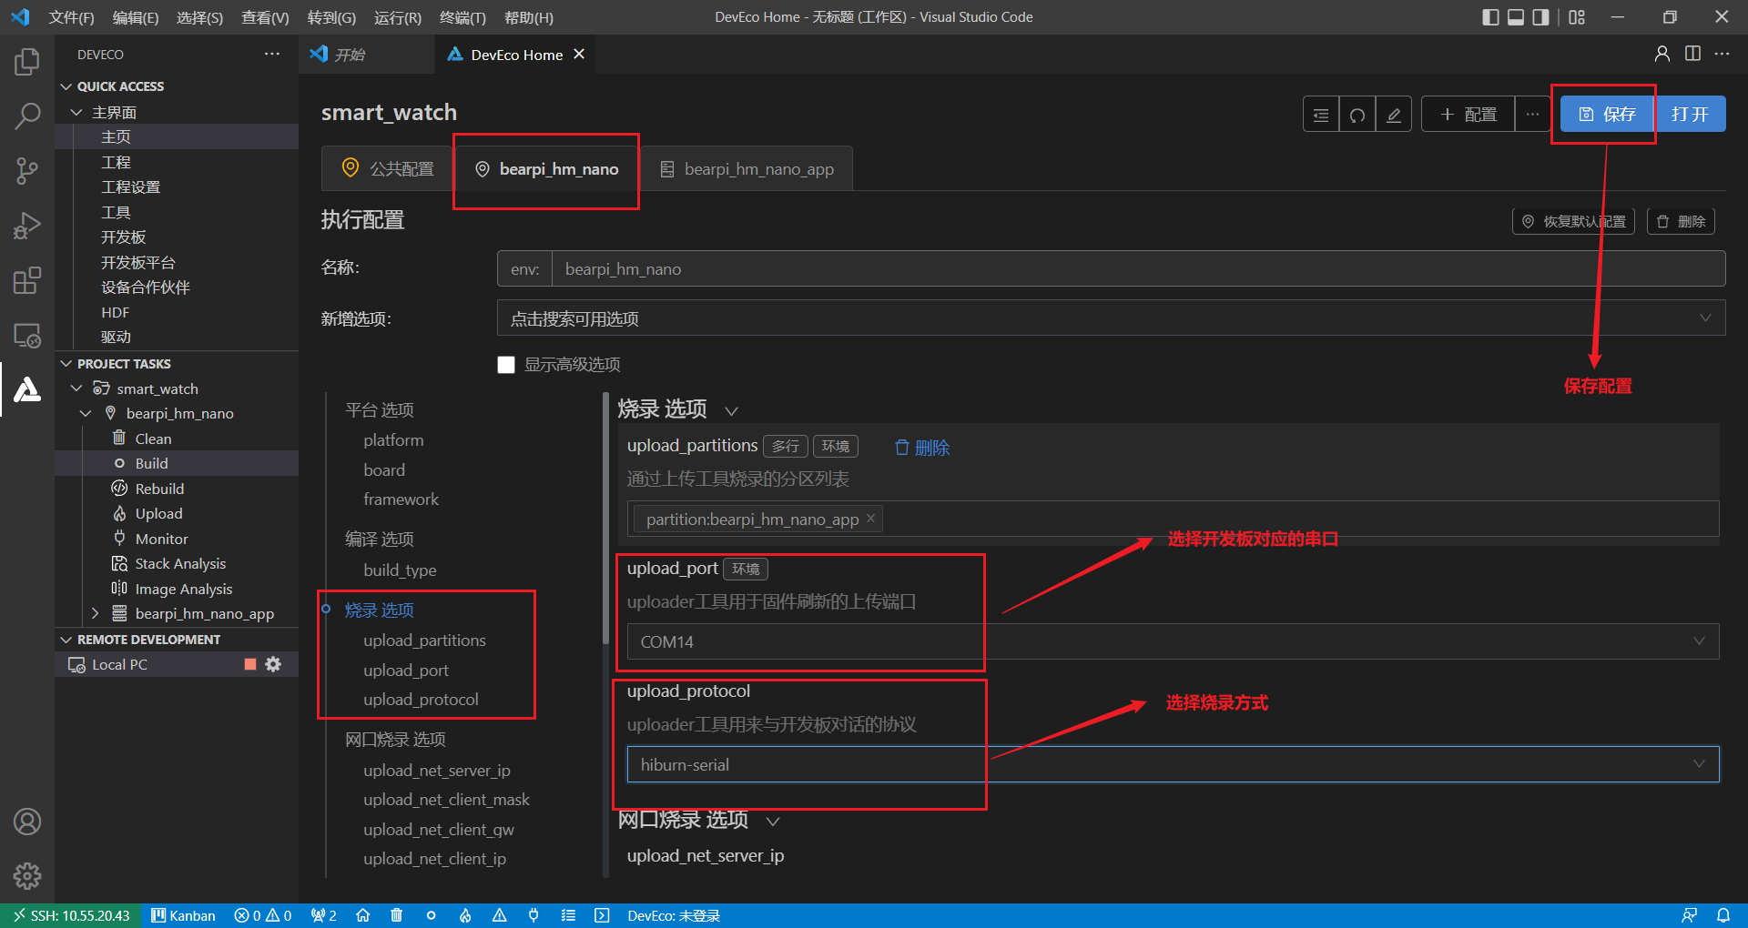The width and height of the screenshot is (1748, 928).
Task: Click the 保存 save button
Action: [x=1607, y=115]
